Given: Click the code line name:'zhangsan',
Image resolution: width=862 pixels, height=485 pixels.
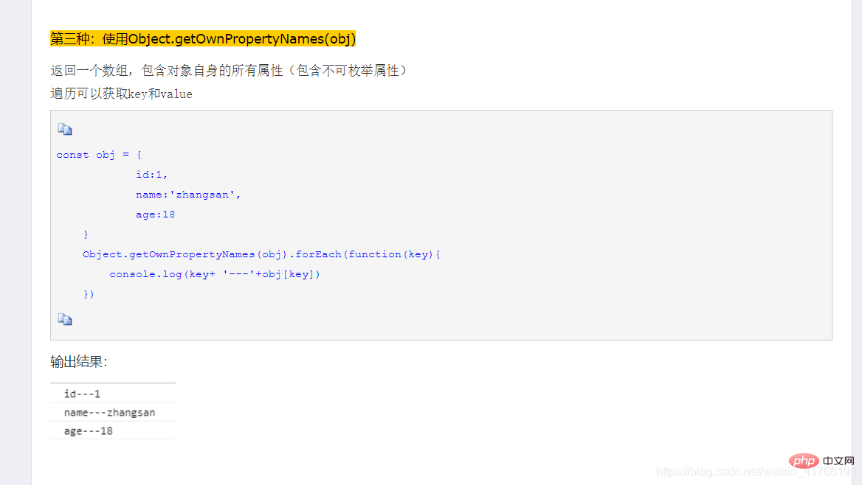Looking at the screenshot, I should [x=188, y=195].
